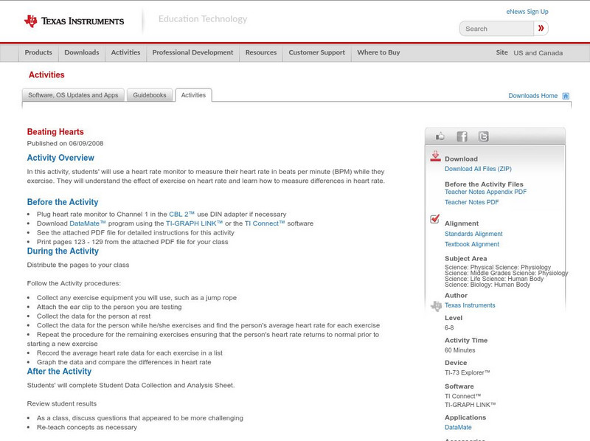Open the Customer Support menu
590x441 pixels.
click(317, 52)
